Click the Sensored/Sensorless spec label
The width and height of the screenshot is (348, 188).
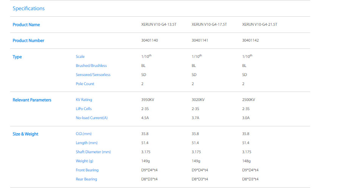93,75
